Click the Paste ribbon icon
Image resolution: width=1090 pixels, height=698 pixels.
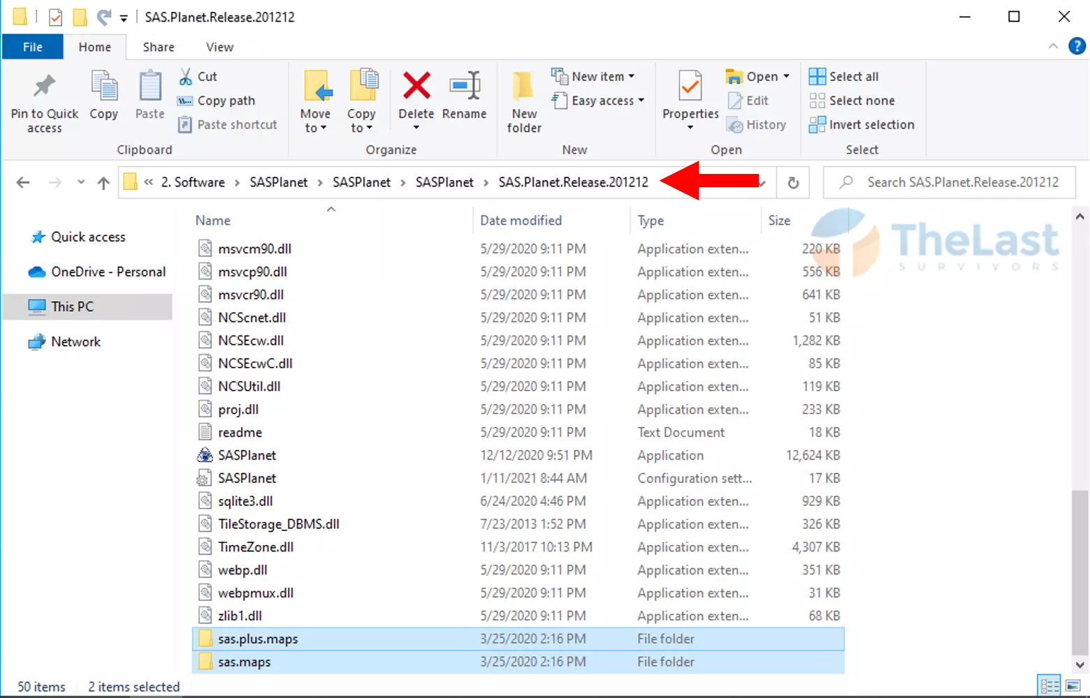tap(150, 87)
